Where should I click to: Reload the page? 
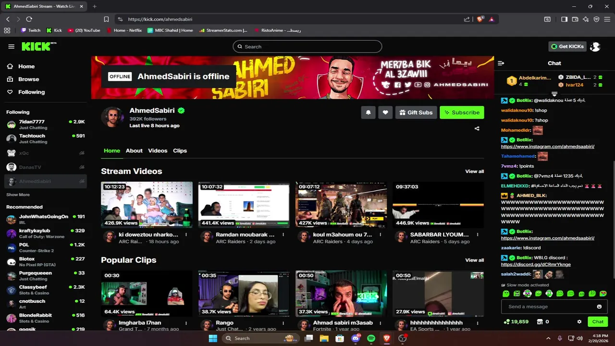[x=29, y=19]
